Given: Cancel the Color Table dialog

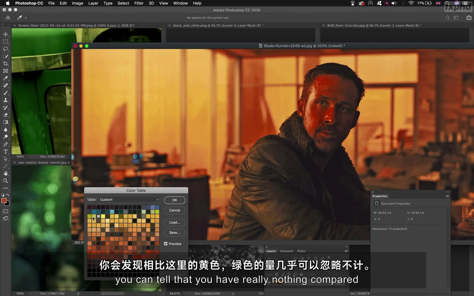Looking at the screenshot, I should (175, 210).
